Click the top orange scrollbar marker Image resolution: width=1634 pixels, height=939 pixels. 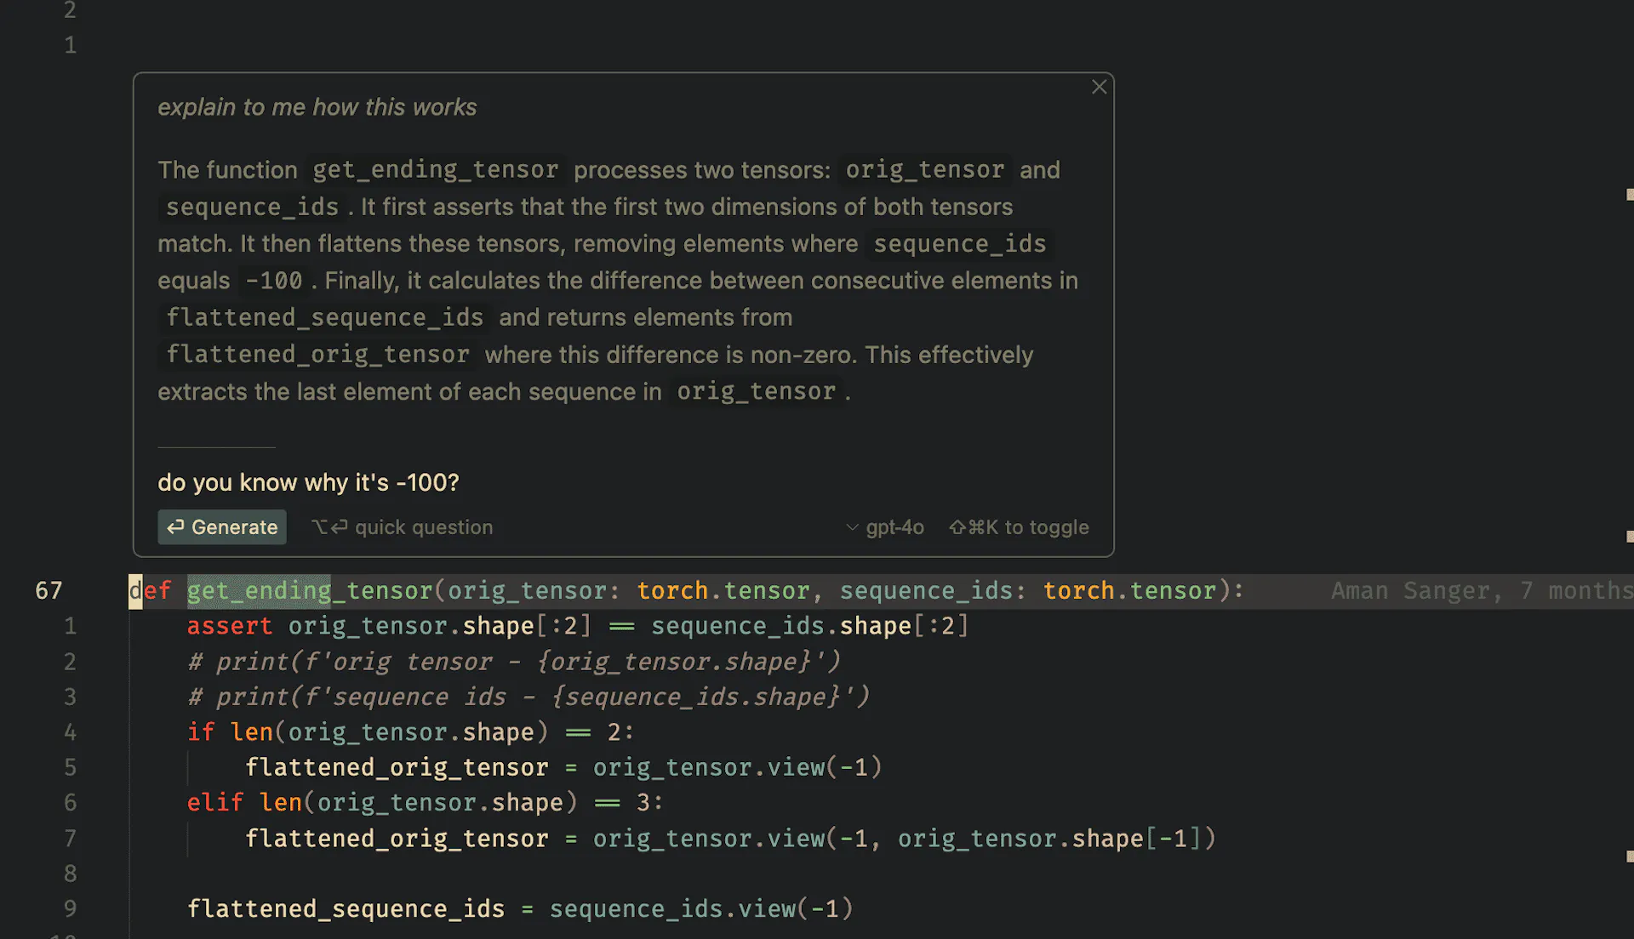pos(1630,195)
